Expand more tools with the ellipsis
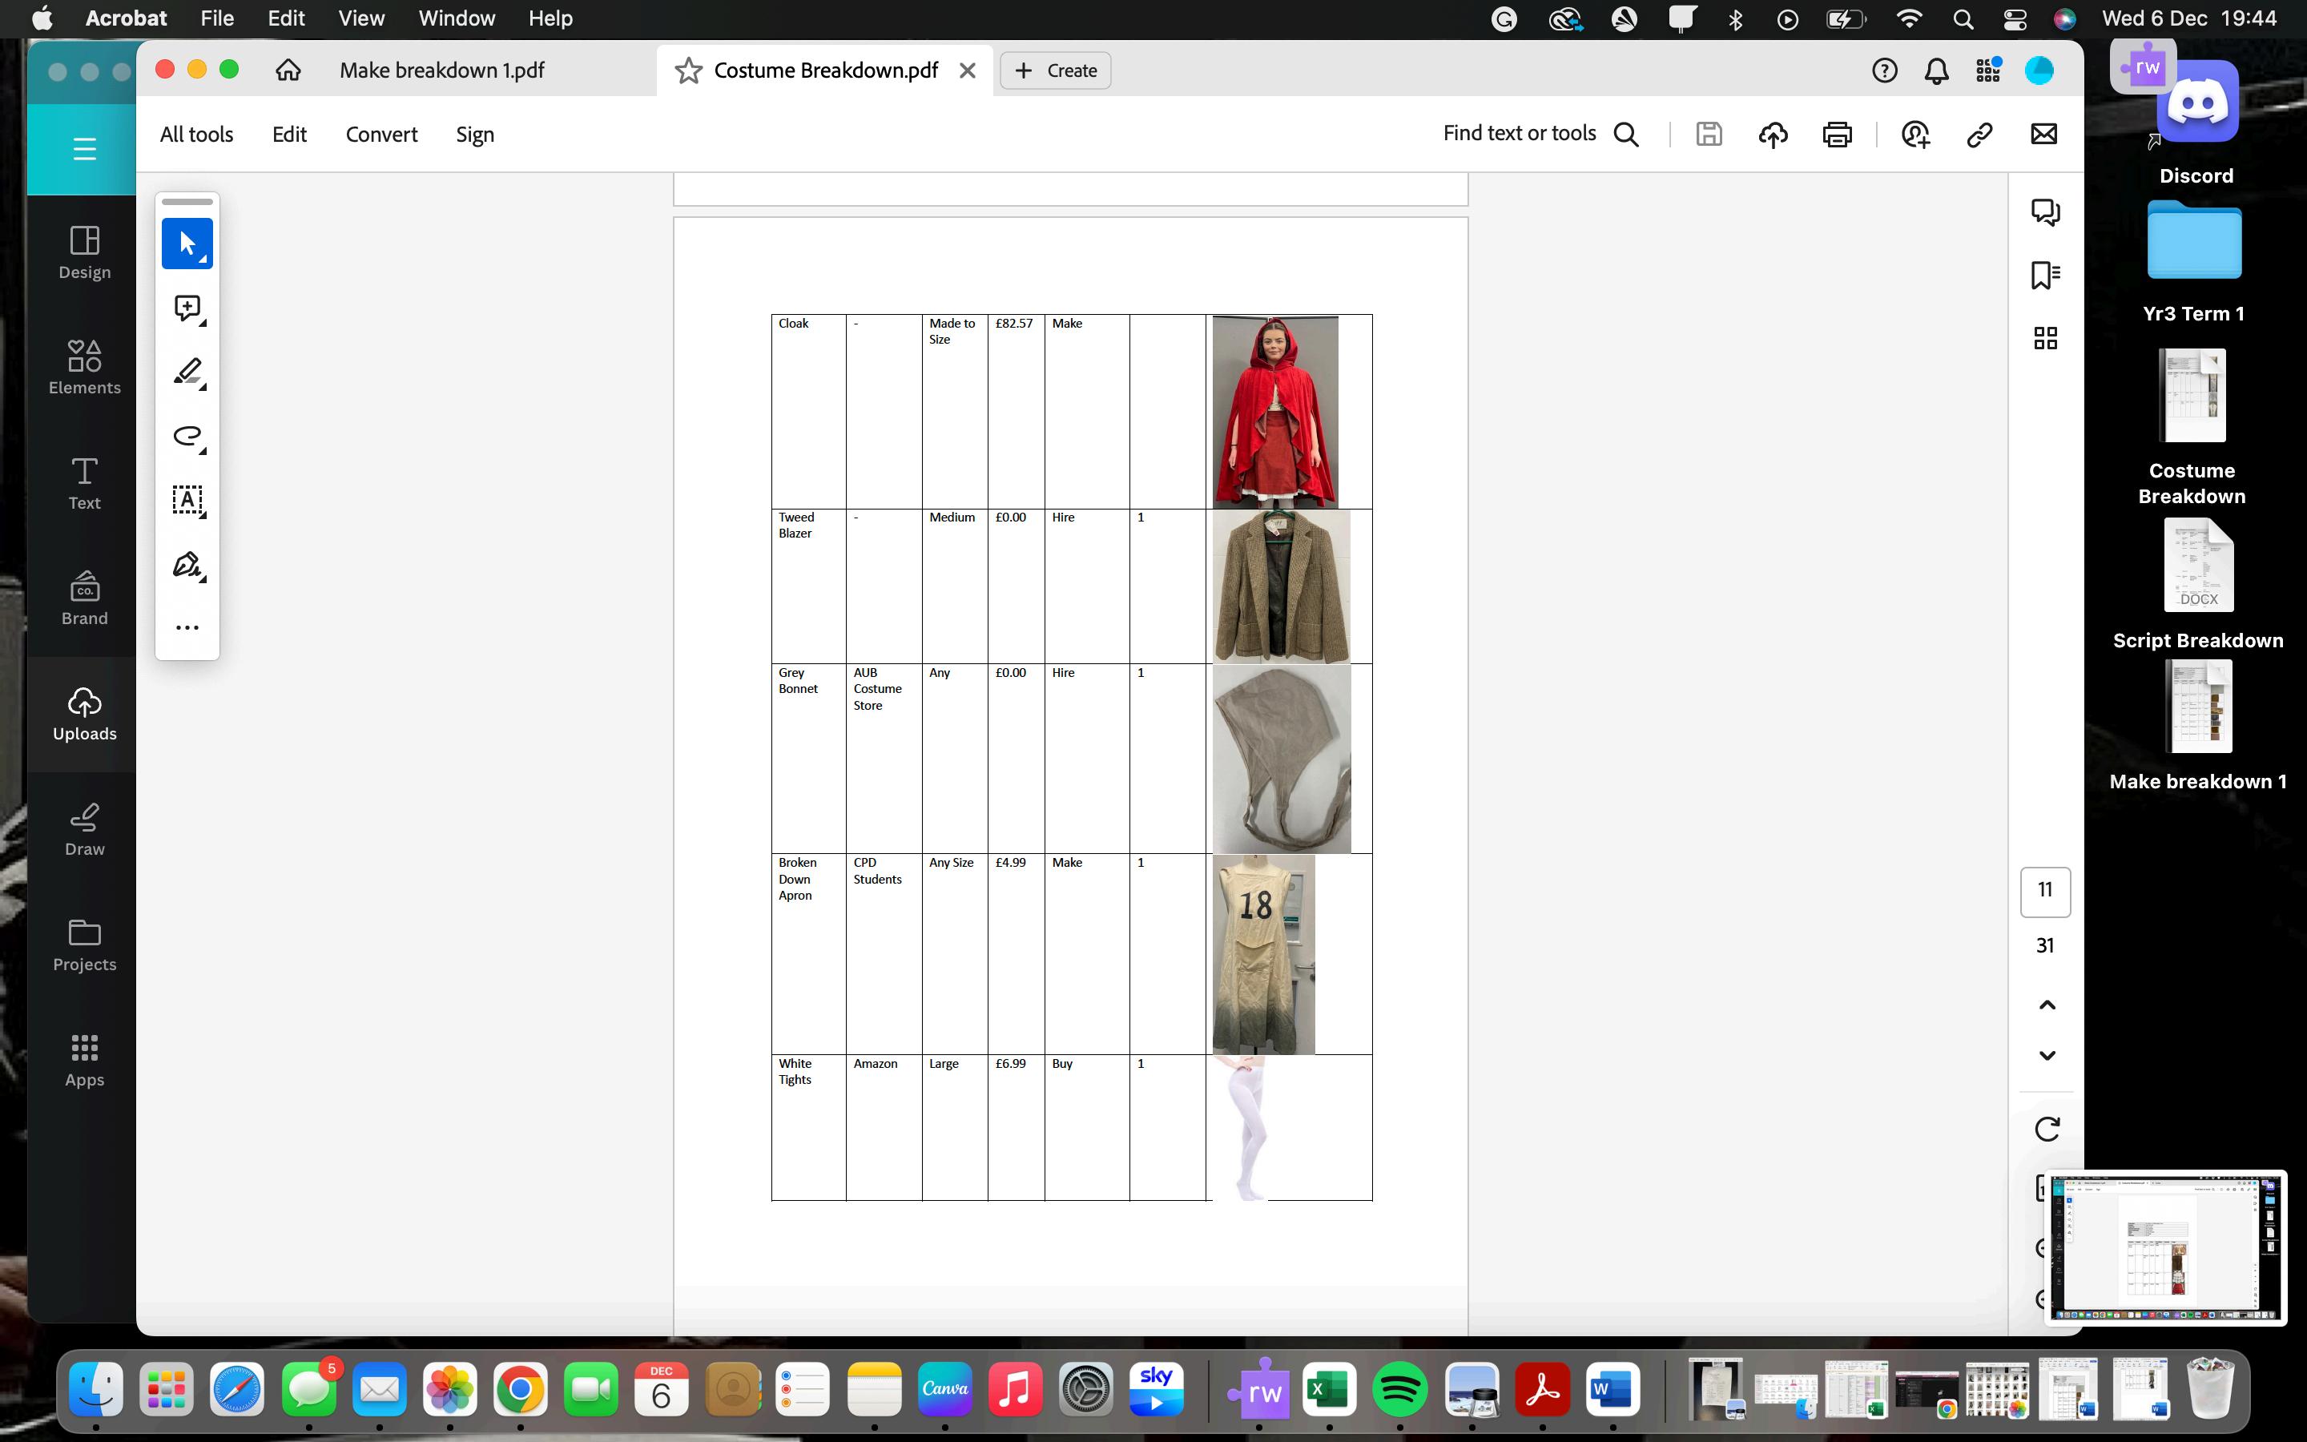 (187, 627)
